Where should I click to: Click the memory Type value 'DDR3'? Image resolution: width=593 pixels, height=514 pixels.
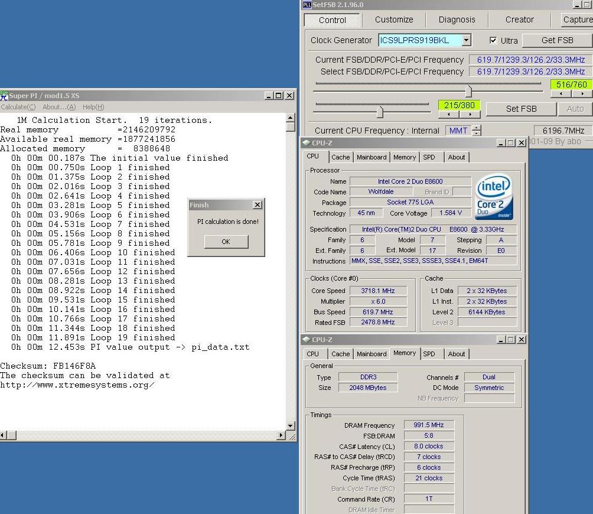point(368,377)
